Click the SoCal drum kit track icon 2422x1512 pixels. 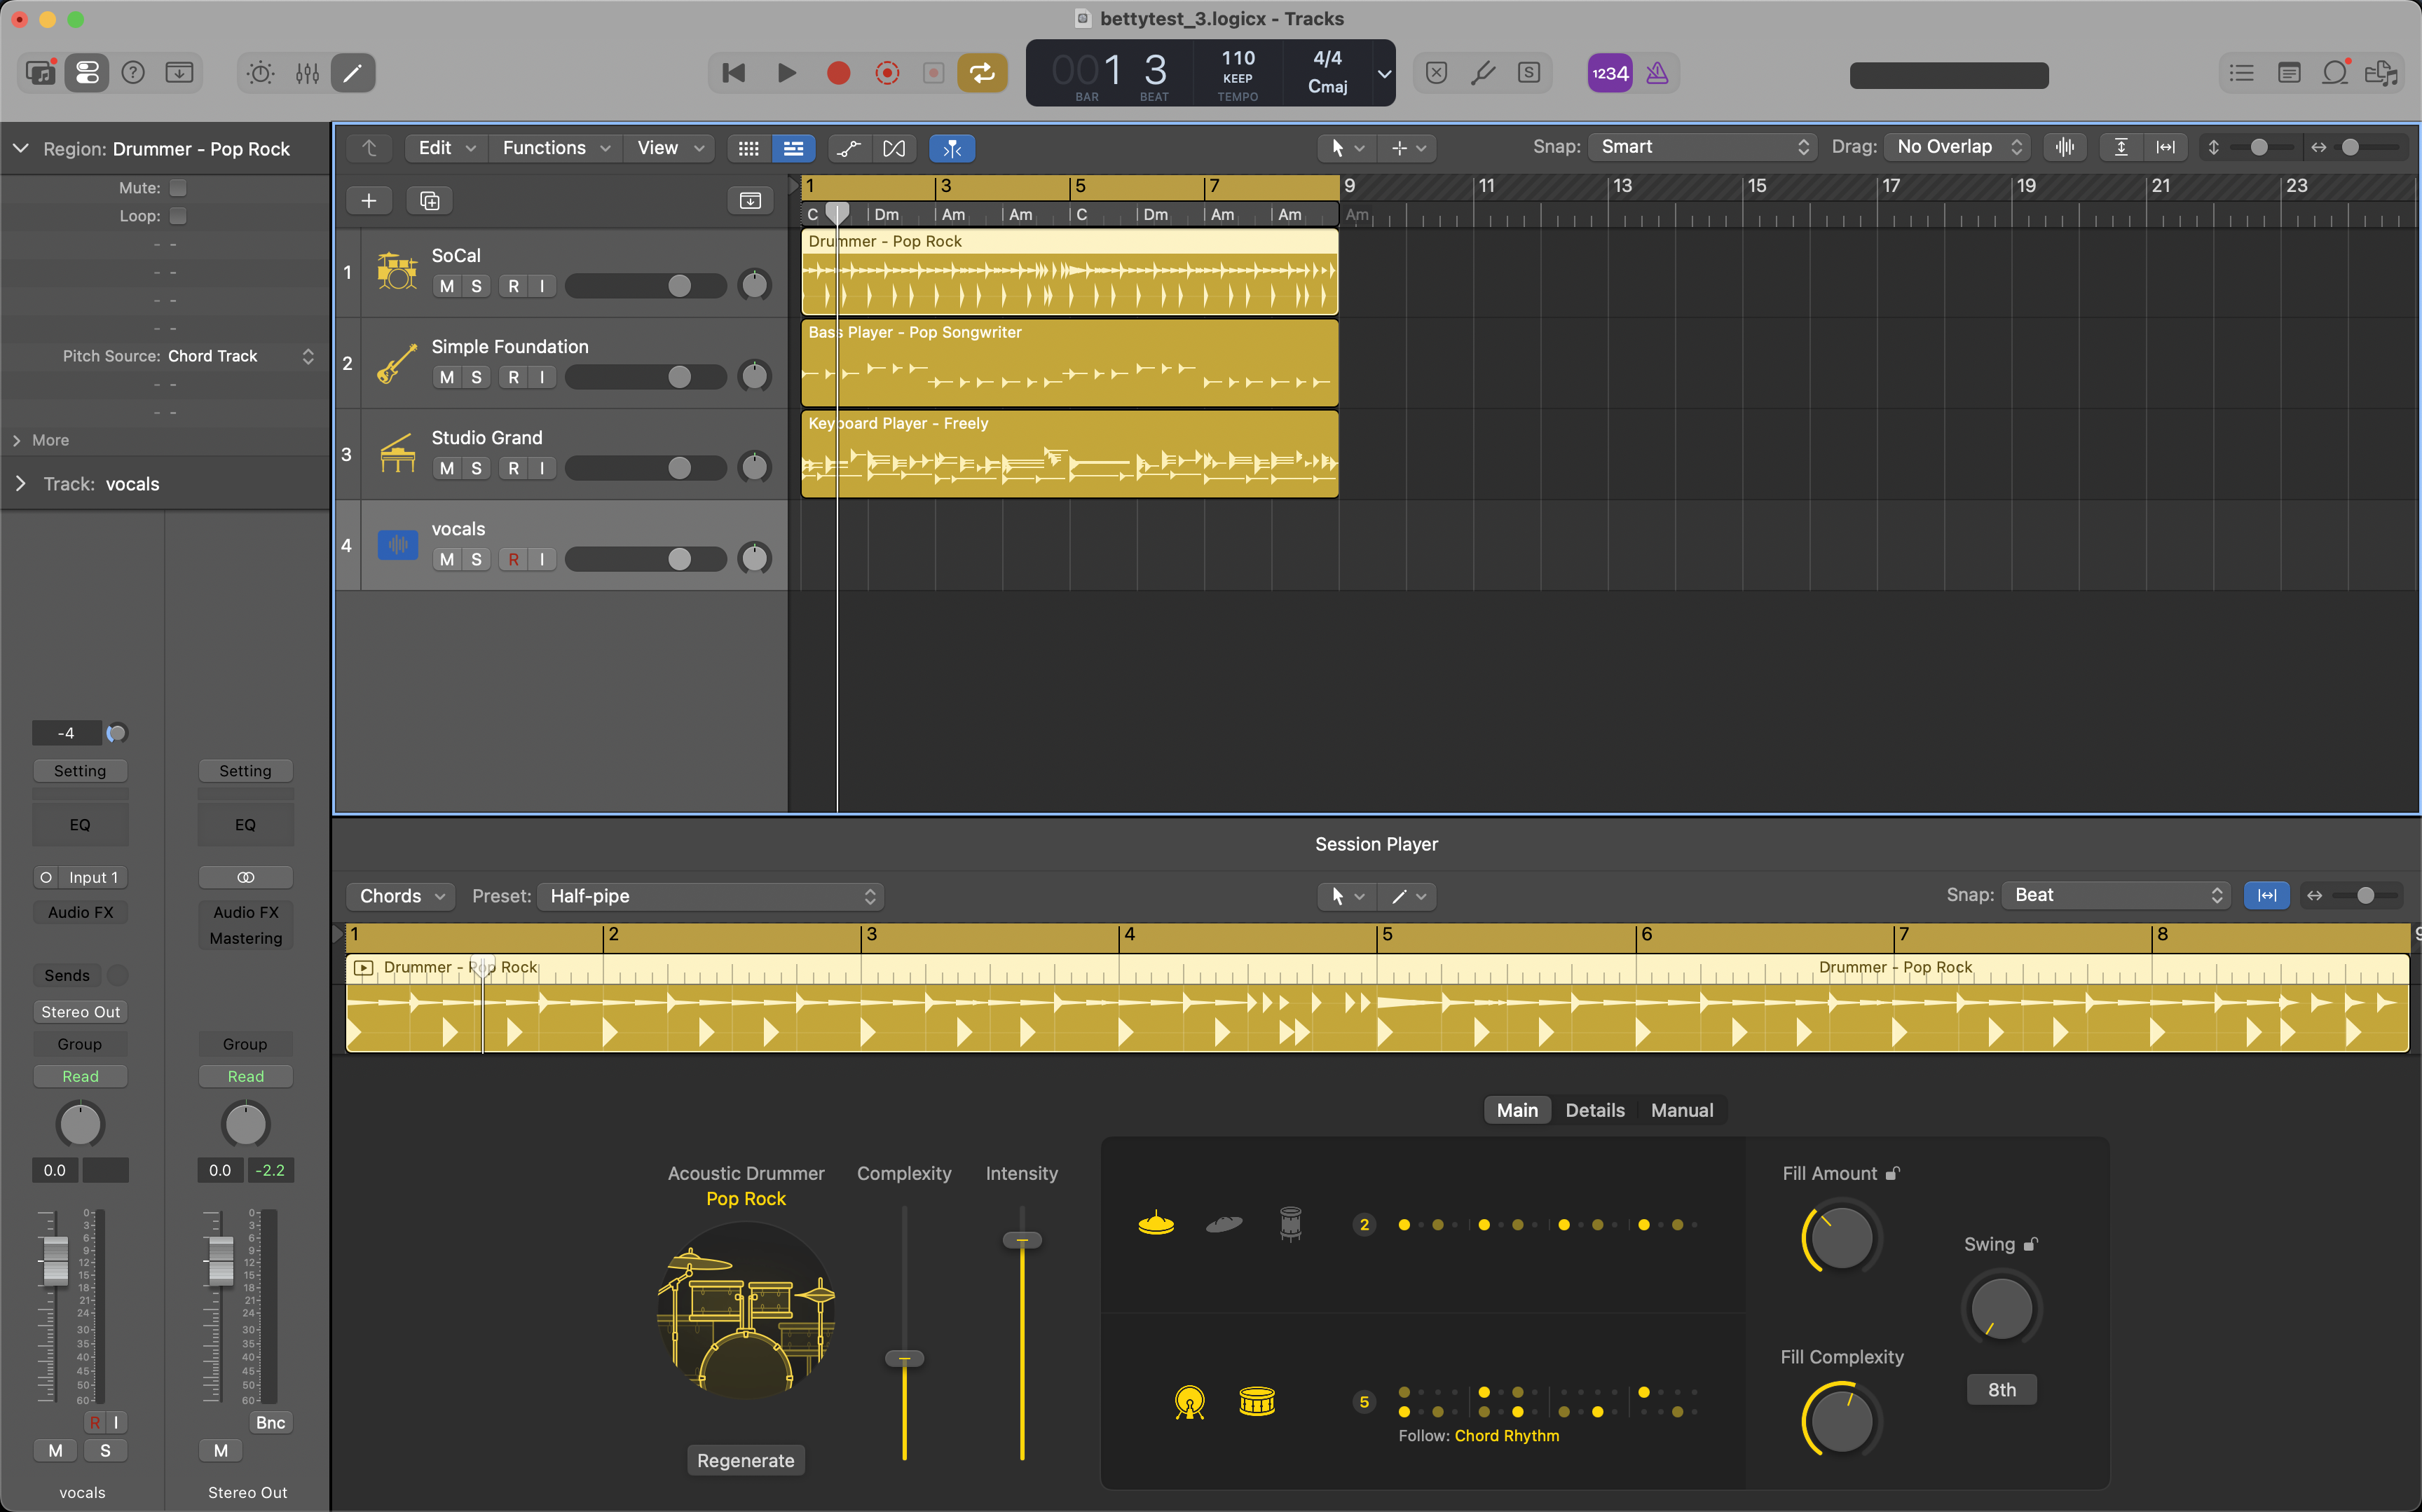click(x=397, y=271)
